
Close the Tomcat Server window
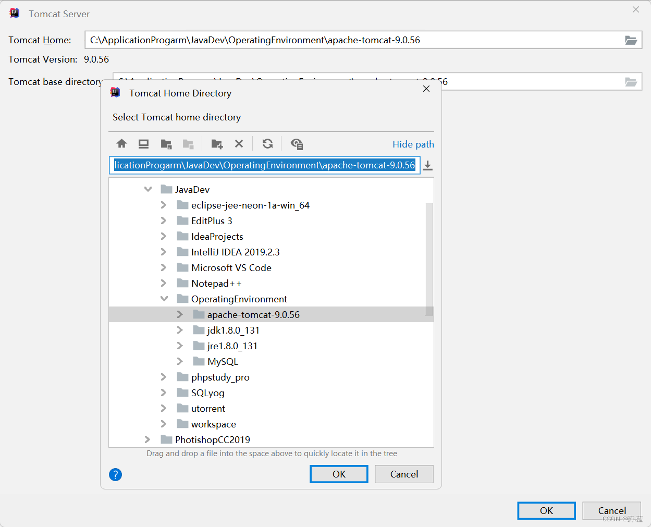636,9
